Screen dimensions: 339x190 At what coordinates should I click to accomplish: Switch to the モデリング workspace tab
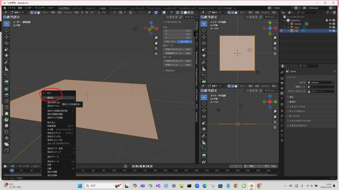point(77,8)
